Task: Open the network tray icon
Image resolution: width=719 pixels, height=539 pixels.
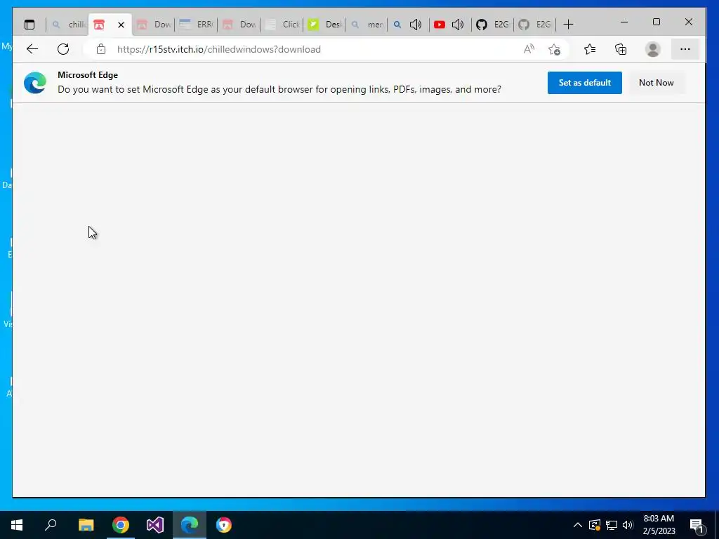Action: coord(612,525)
